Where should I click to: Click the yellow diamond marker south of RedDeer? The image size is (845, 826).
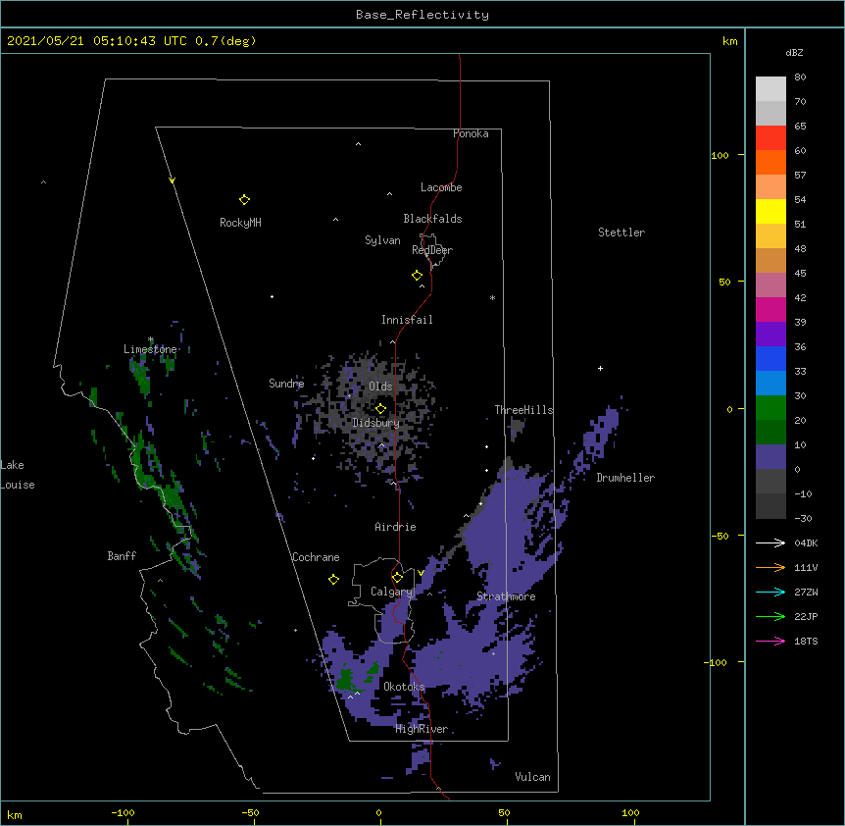click(x=417, y=276)
